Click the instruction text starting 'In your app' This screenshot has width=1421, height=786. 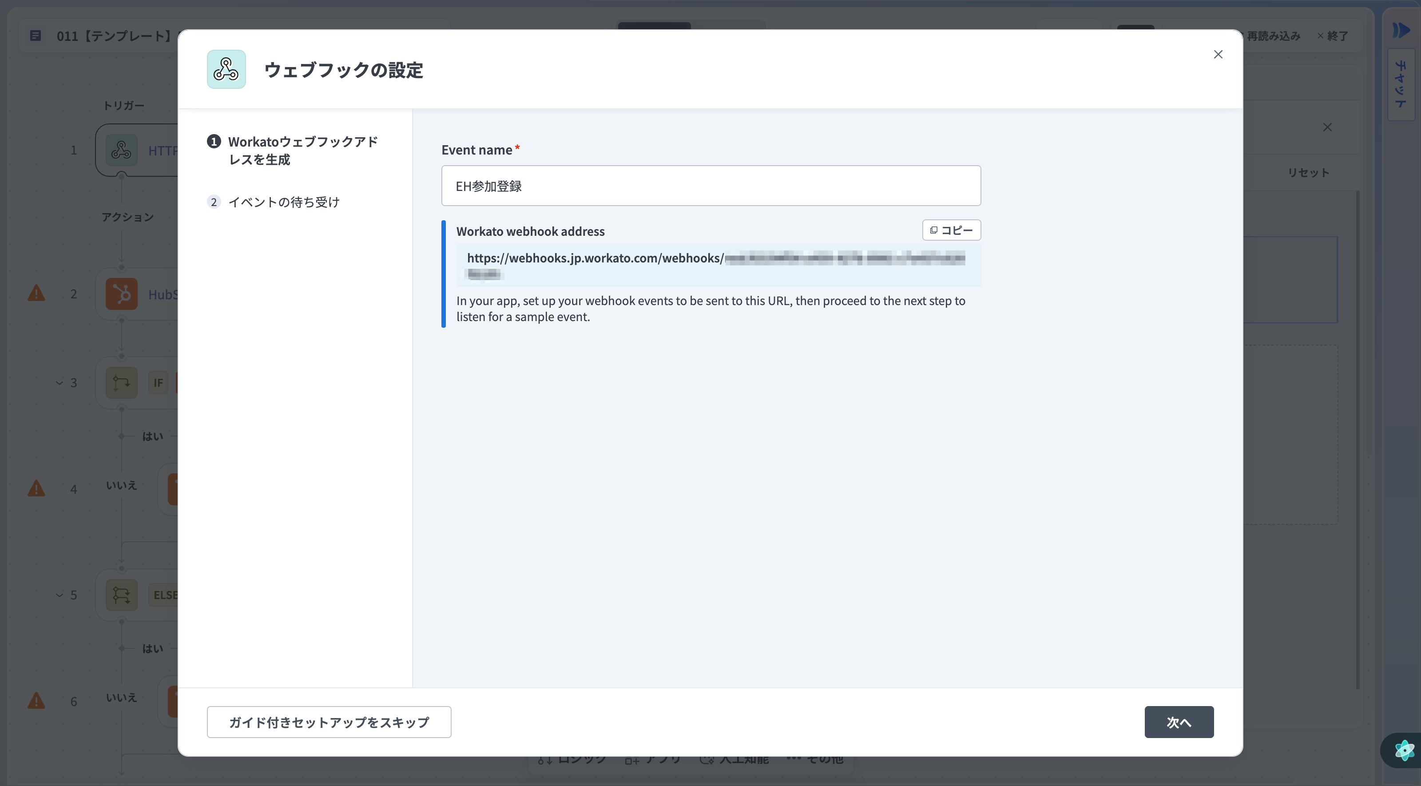[x=711, y=309]
